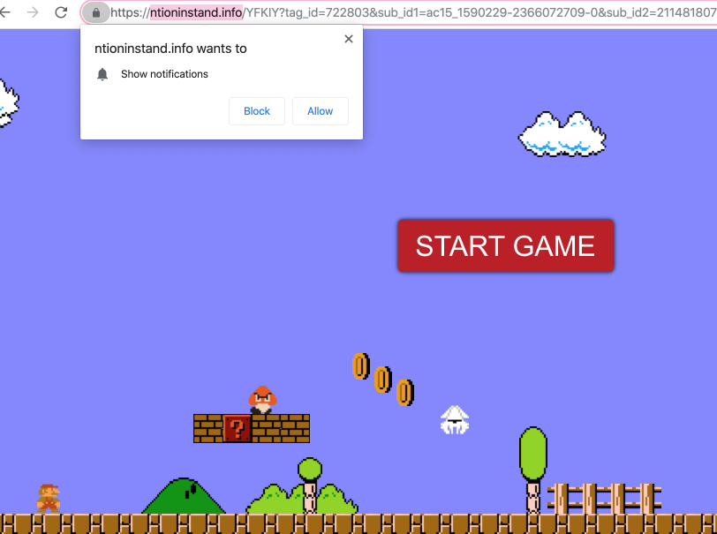Click the wooden fence on the right
This screenshot has width=717, height=534.
(x=605, y=497)
